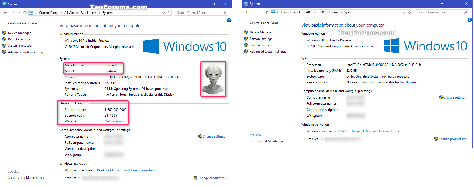Click All Control Panel Items breadcrumb in right window
This screenshot has height=187, width=474.
coord(322,12)
